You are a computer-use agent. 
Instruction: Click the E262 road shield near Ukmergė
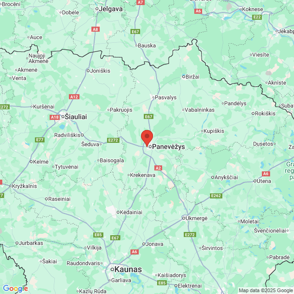pos(216,196)
